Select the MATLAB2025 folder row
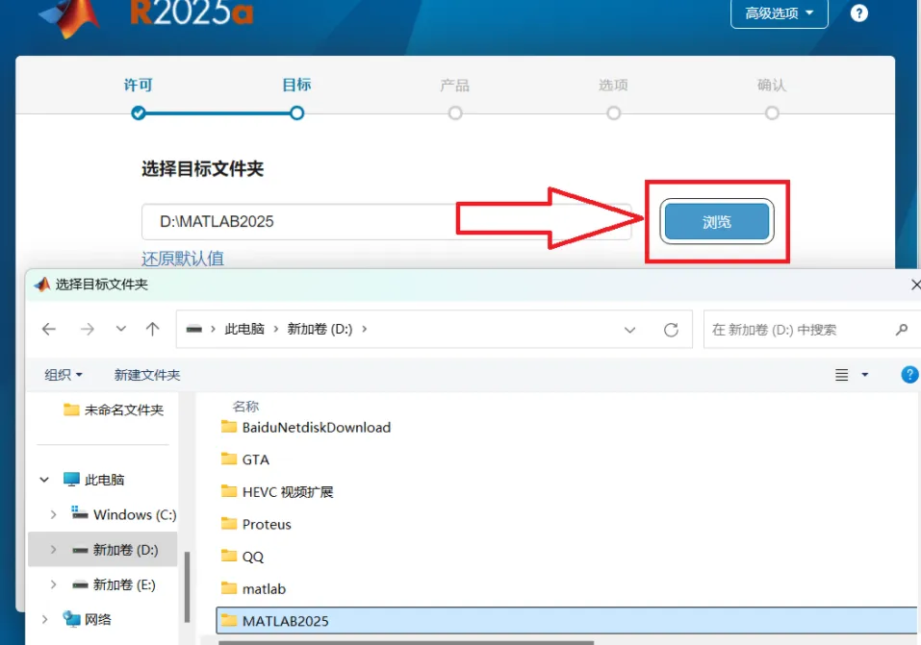 tap(567, 621)
